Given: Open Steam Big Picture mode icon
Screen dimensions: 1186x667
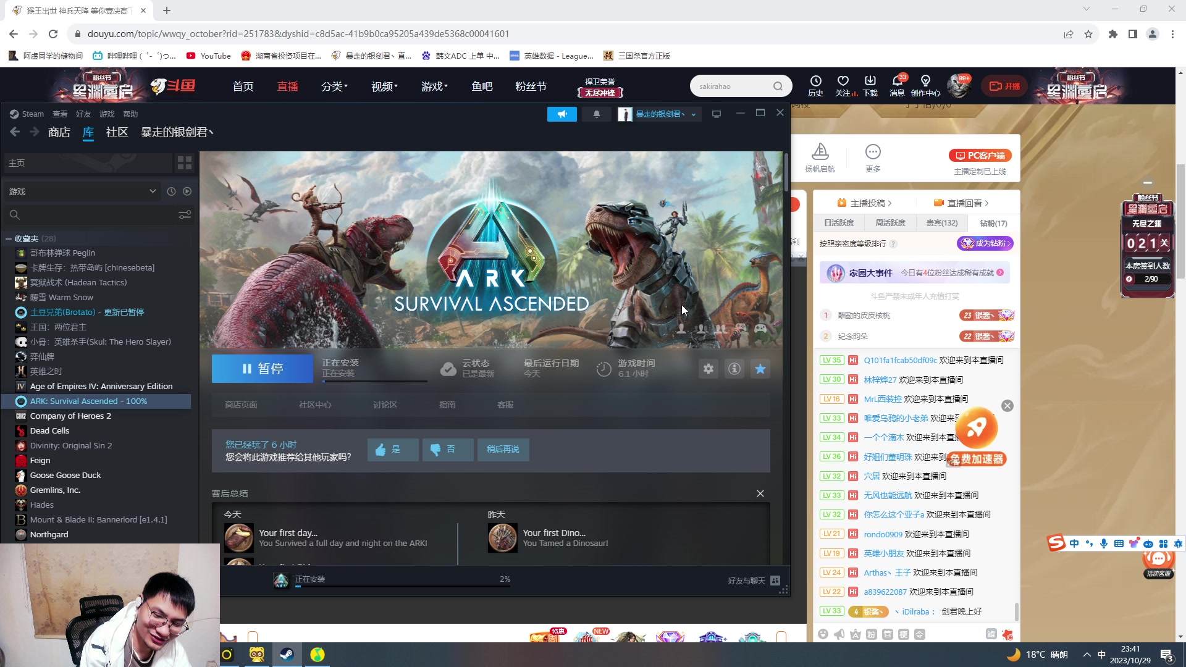Looking at the screenshot, I should point(717,114).
